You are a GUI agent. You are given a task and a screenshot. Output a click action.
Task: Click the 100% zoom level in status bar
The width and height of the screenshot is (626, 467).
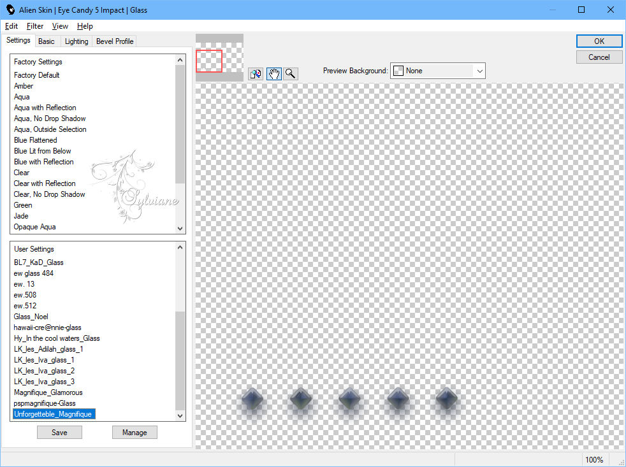pyautogui.click(x=594, y=459)
